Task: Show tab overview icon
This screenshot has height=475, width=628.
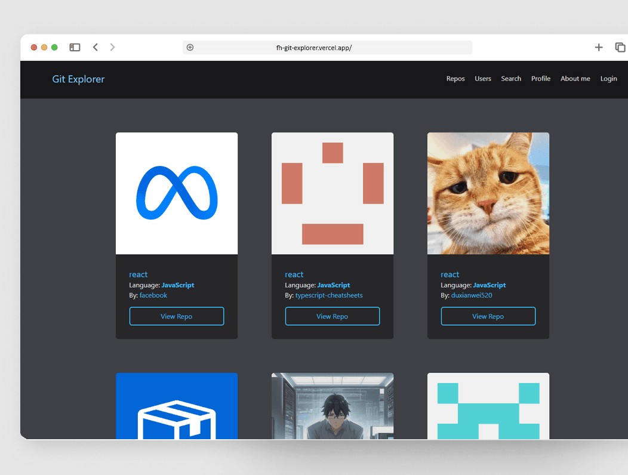Action: pos(620,47)
